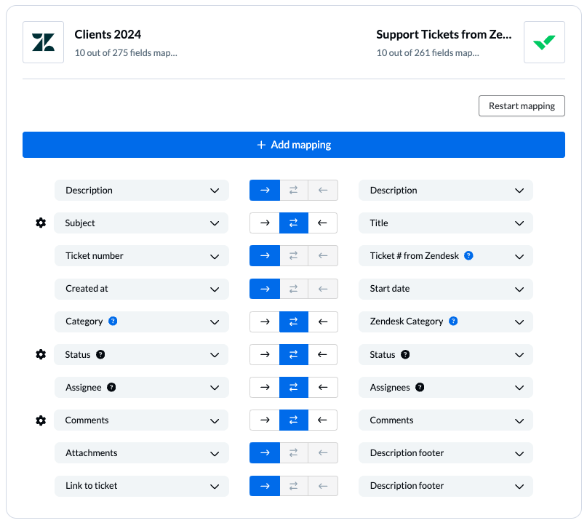Select two-way sync for Assignee row
This screenshot has width=587, height=523.
coord(294,388)
